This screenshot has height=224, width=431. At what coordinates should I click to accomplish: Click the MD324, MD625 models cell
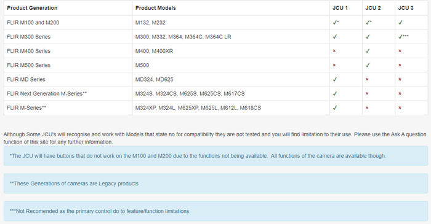(x=231, y=79)
